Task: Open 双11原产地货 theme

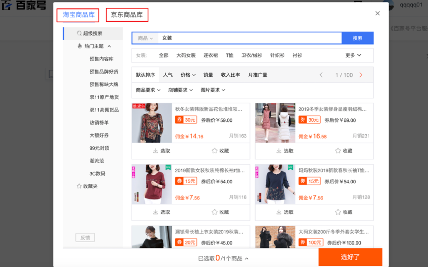Action: (x=104, y=97)
